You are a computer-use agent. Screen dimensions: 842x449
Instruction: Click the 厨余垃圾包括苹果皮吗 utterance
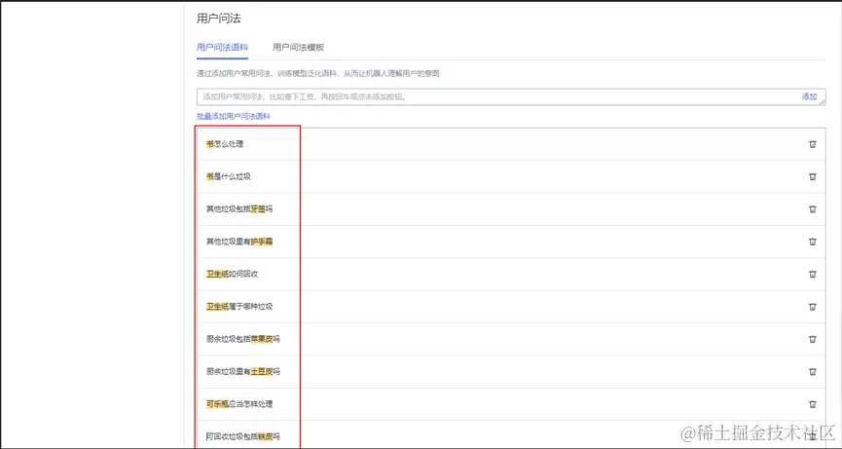pos(243,339)
